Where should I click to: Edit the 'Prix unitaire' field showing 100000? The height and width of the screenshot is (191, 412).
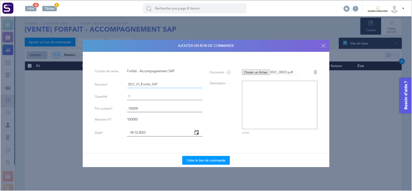coord(165,109)
